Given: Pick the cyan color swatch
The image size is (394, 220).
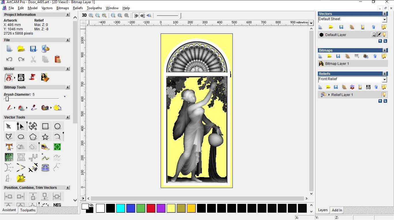Looking at the screenshot, I should [x=121, y=208].
